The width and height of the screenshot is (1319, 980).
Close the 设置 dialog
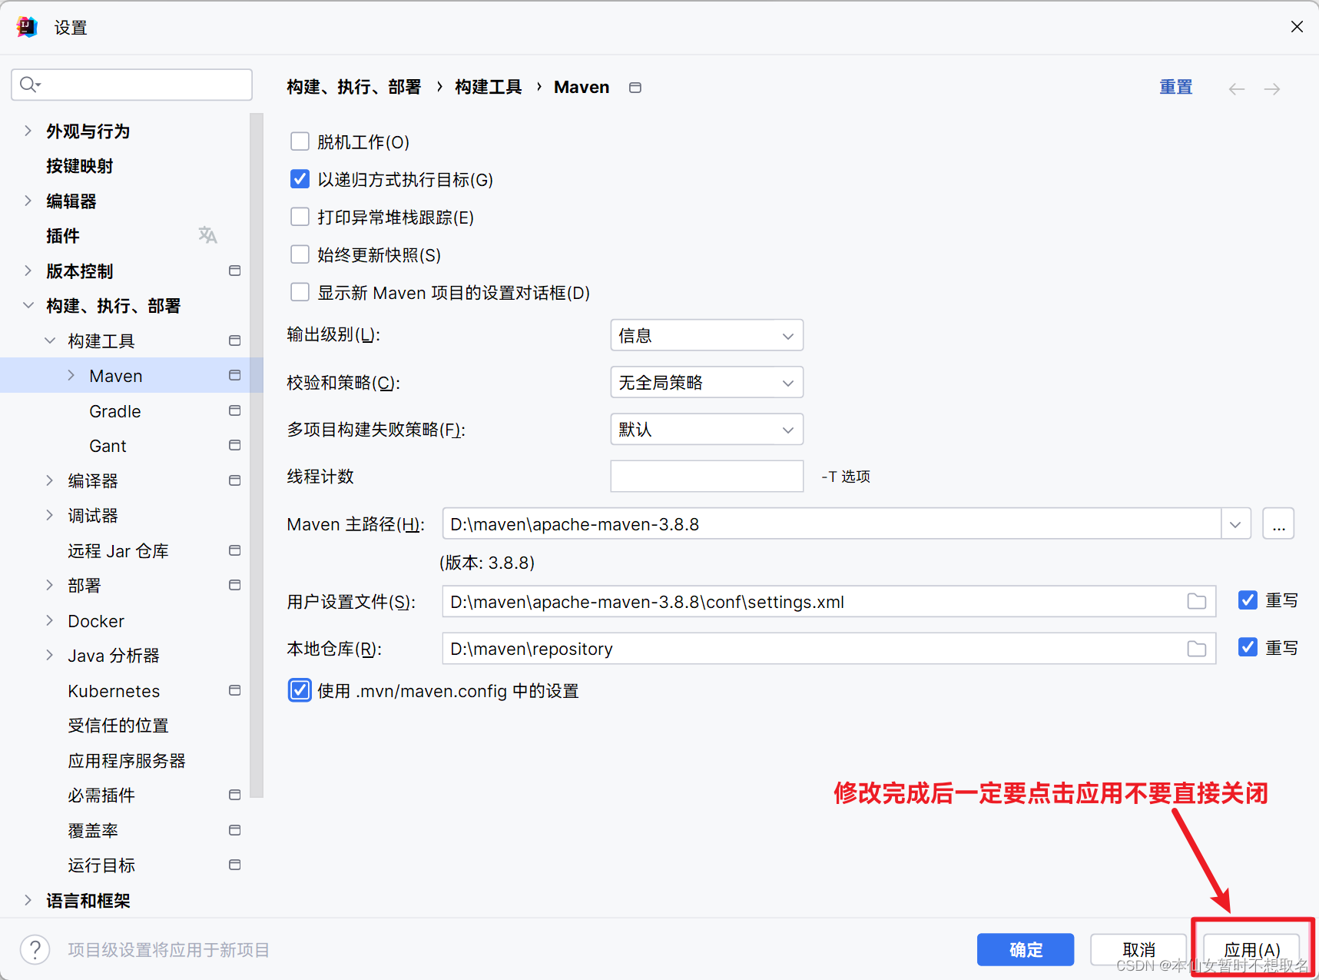tap(1297, 27)
